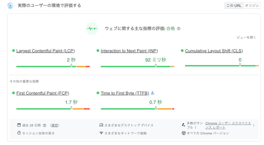Viewport: 264px width, 145px height.
Task: Click the field data chart icon in header
Action: [10, 6]
